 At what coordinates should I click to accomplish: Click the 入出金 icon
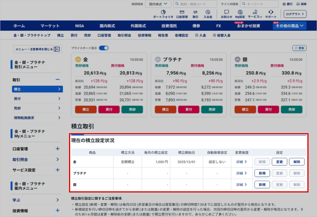(208, 12)
